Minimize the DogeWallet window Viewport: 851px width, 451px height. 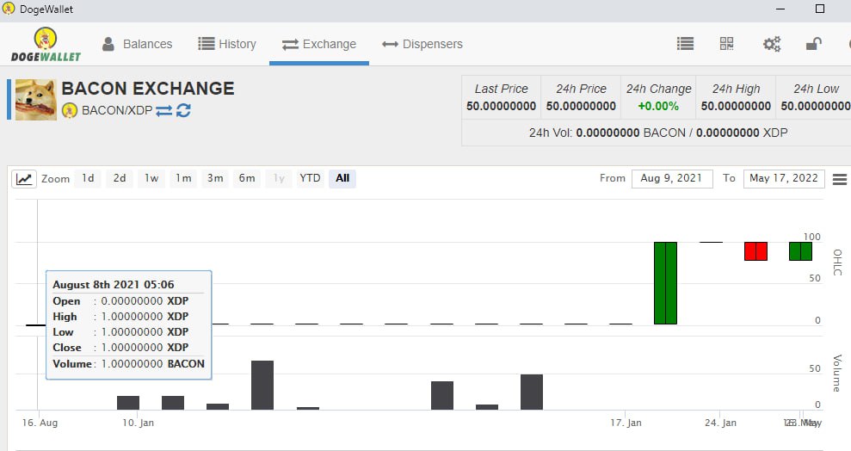(x=780, y=9)
